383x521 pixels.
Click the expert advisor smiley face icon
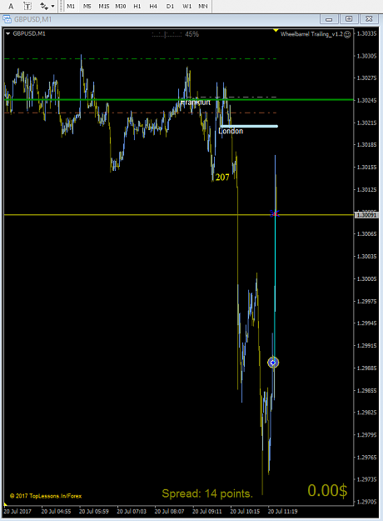(347, 34)
